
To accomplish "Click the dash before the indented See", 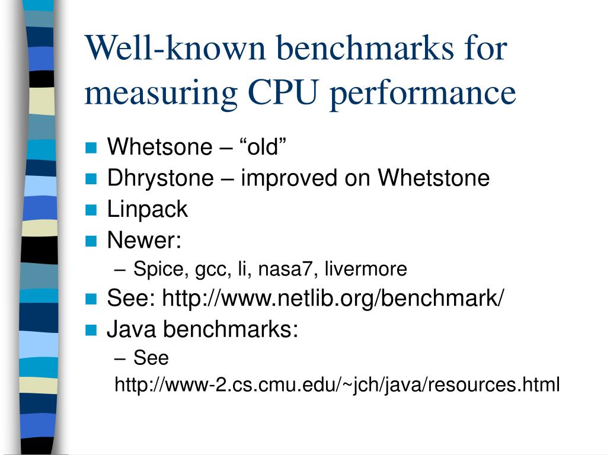I will click(120, 359).
